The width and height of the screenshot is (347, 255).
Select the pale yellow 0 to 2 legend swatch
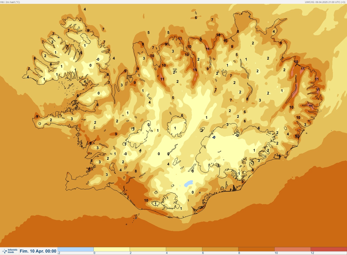click(x=112, y=249)
